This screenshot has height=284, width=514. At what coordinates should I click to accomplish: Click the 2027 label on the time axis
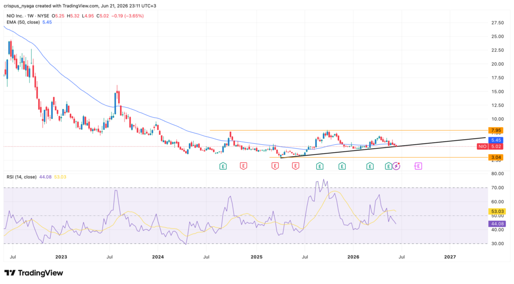[x=450, y=257]
